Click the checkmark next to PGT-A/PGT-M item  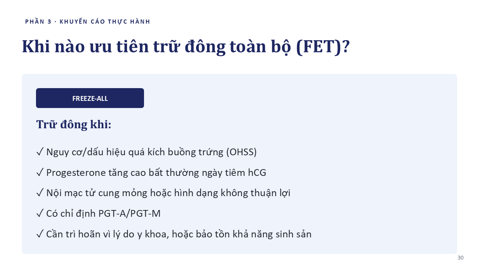pyautogui.click(x=40, y=214)
